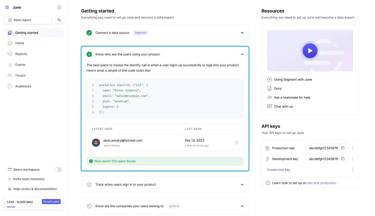Screen dimensions: 375x216
Task: Click the search magnifier icon
Action: [x=59, y=20]
